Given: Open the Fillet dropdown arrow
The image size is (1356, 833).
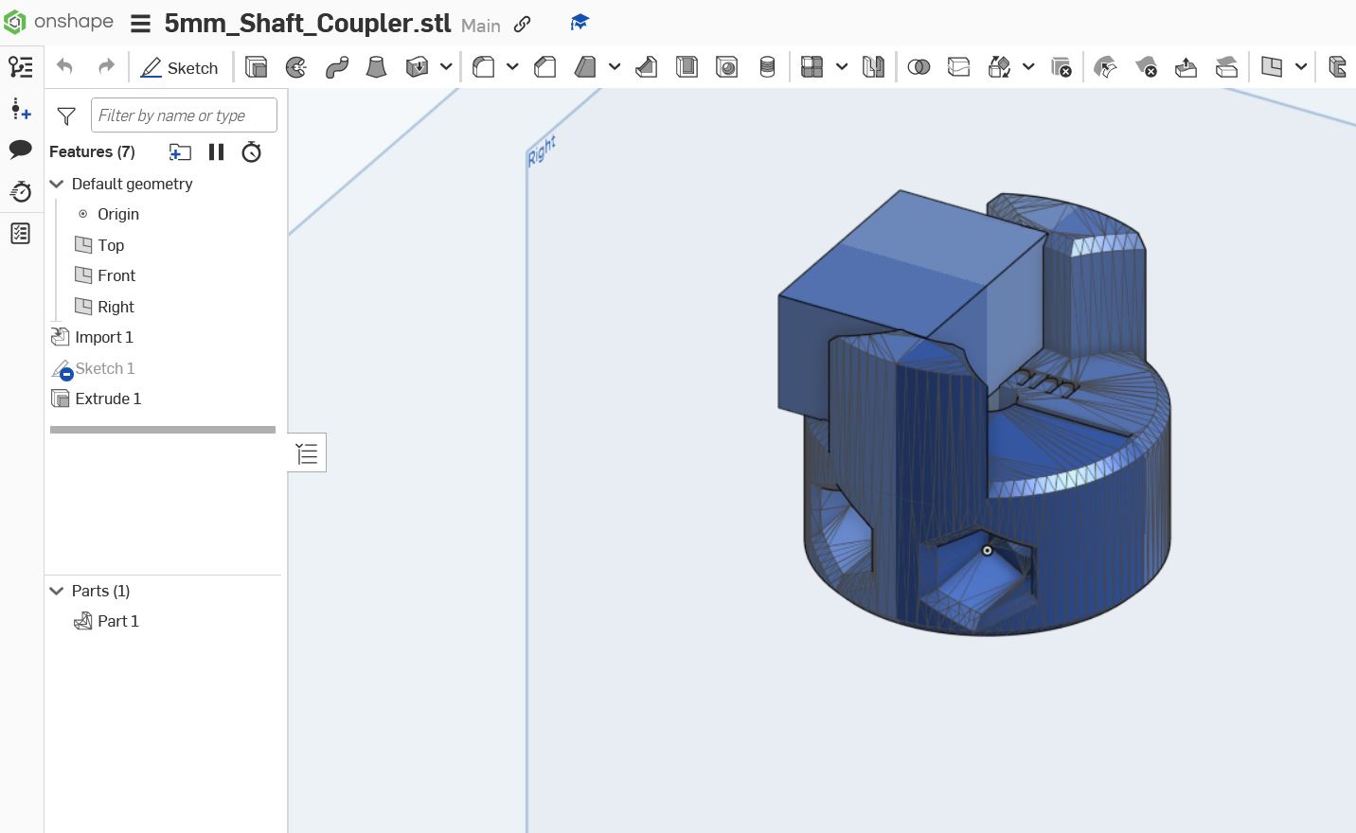Looking at the screenshot, I should click(x=512, y=66).
